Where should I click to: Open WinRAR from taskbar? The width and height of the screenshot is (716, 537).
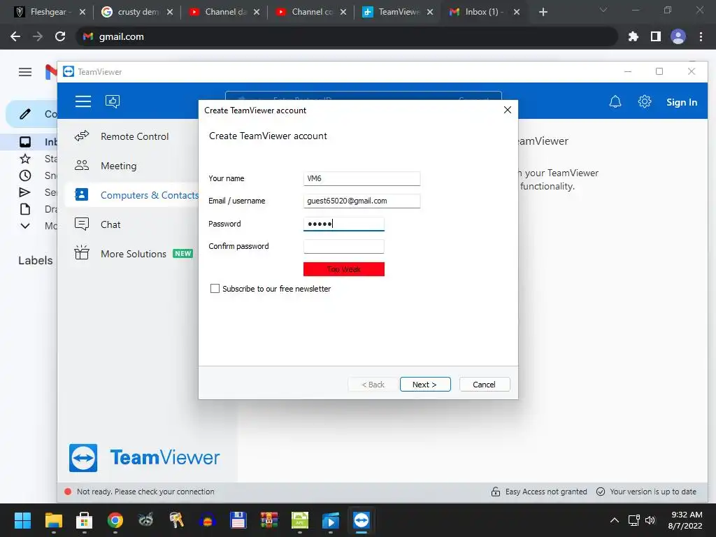click(269, 520)
